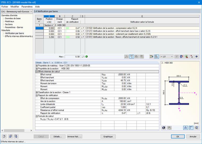Open the Fichier menu

tap(5, 7)
